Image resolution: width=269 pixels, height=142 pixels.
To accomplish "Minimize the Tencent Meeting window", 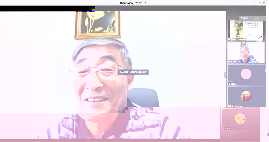I will (256, 3).
